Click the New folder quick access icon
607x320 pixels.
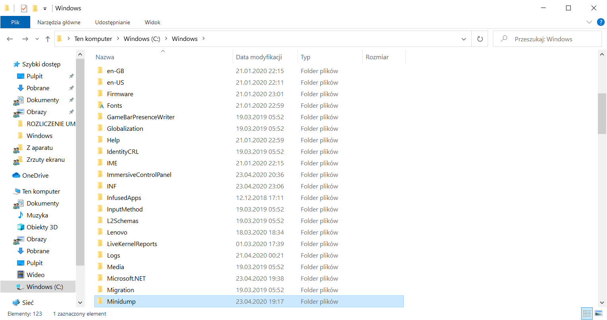35,8
